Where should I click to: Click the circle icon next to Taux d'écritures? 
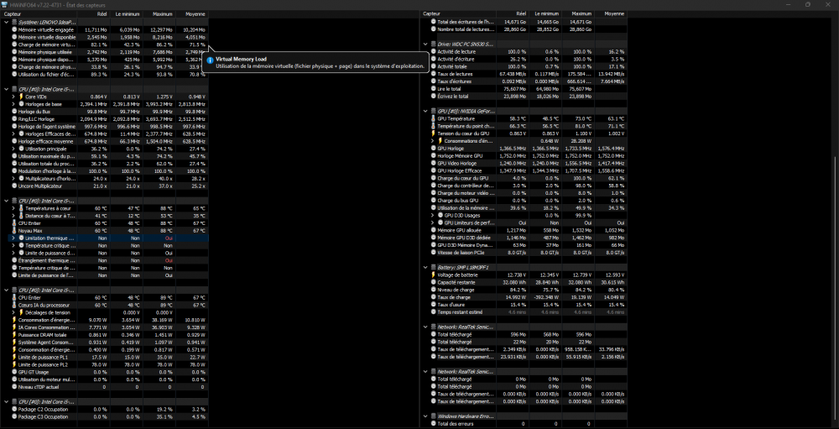[x=434, y=81]
